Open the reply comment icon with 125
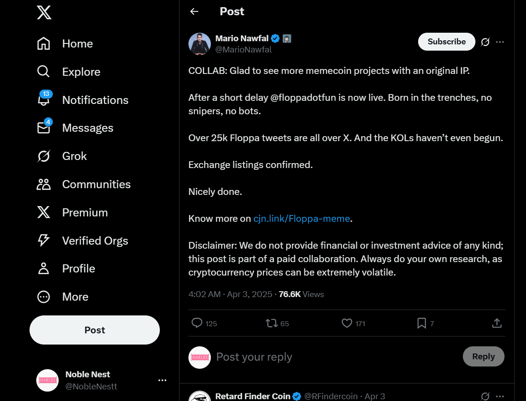 (x=197, y=323)
